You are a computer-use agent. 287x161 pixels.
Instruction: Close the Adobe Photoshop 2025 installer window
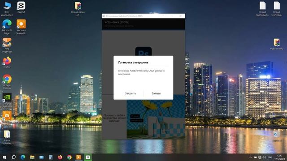180,16
